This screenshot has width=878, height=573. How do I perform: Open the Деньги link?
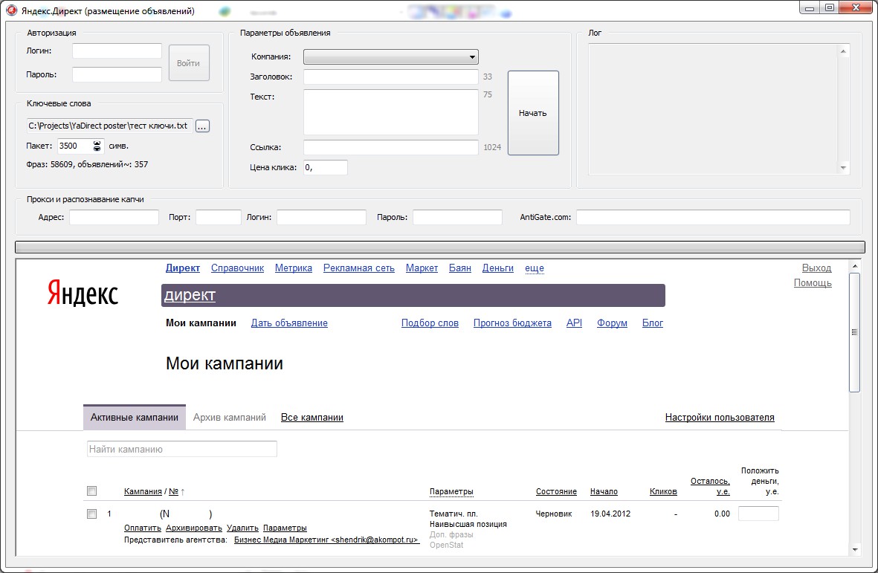pos(498,268)
